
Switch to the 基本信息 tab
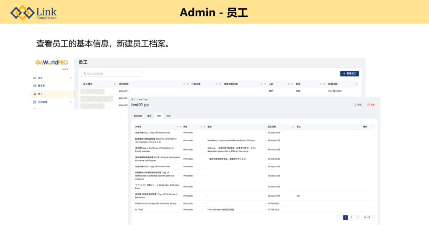tap(138, 115)
